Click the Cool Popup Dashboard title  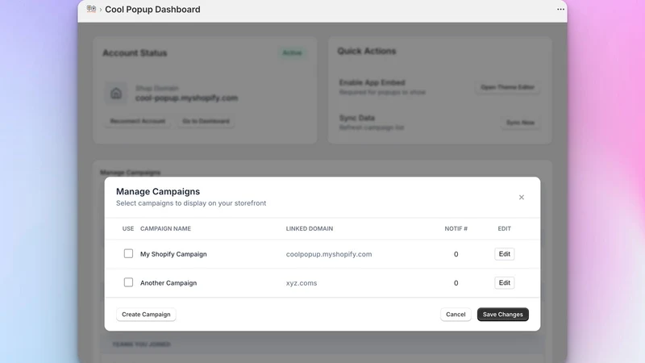click(x=152, y=9)
